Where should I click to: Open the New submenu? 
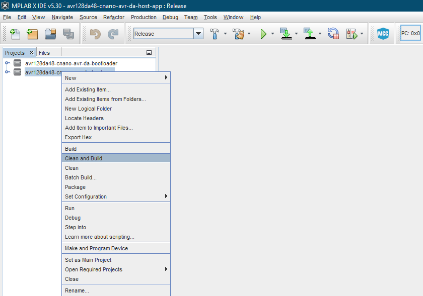(116, 78)
